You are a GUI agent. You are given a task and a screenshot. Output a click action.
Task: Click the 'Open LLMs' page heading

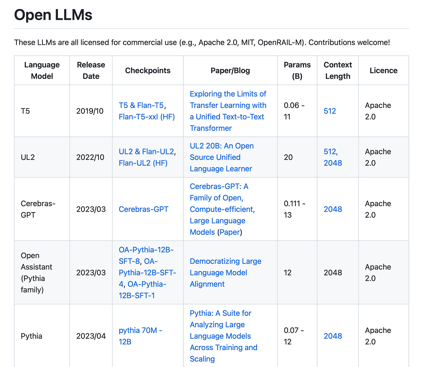53,15
